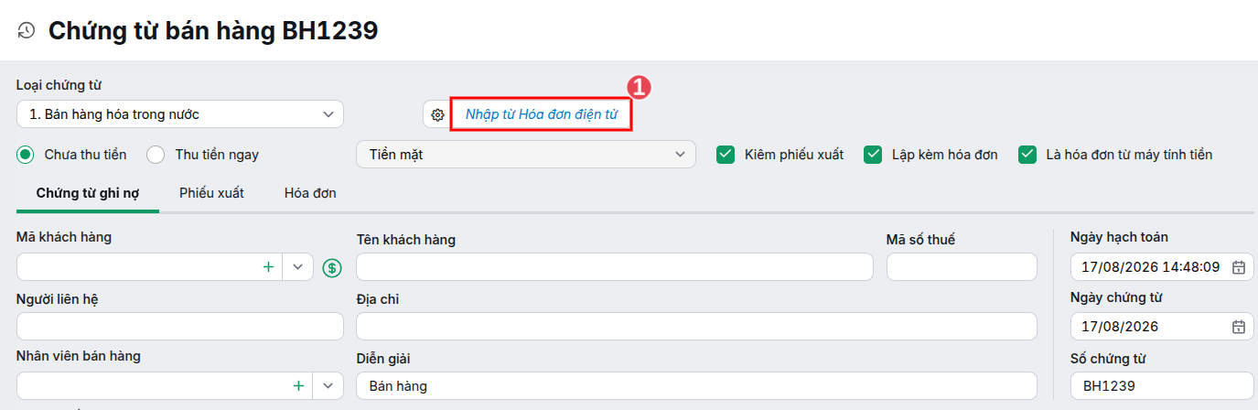Toggle Là hóa đơn từ máy tính tiền
Image resolution: width=1258 pixels, height=410 pixels.
coord(1027,155)
